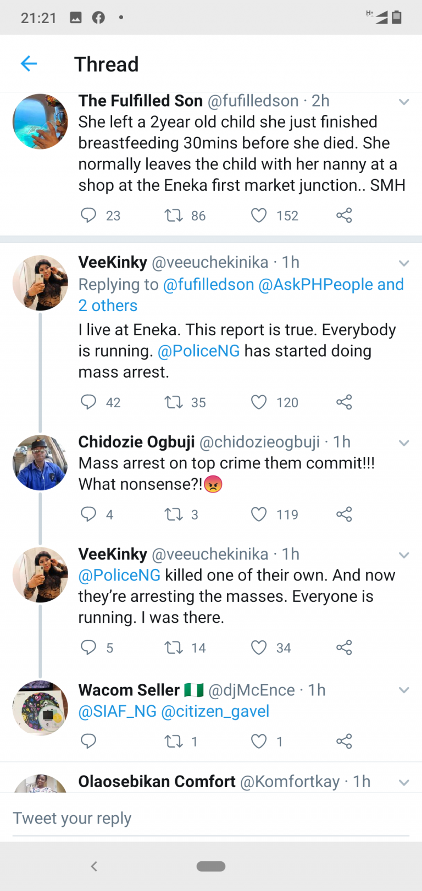
Task: Tap the '2 others' link
Action: pos(108,306)
